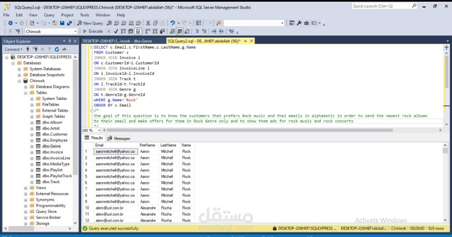Click Comment out selected lines icon
This screenshot has height=237, width=452.
(197, 31)
